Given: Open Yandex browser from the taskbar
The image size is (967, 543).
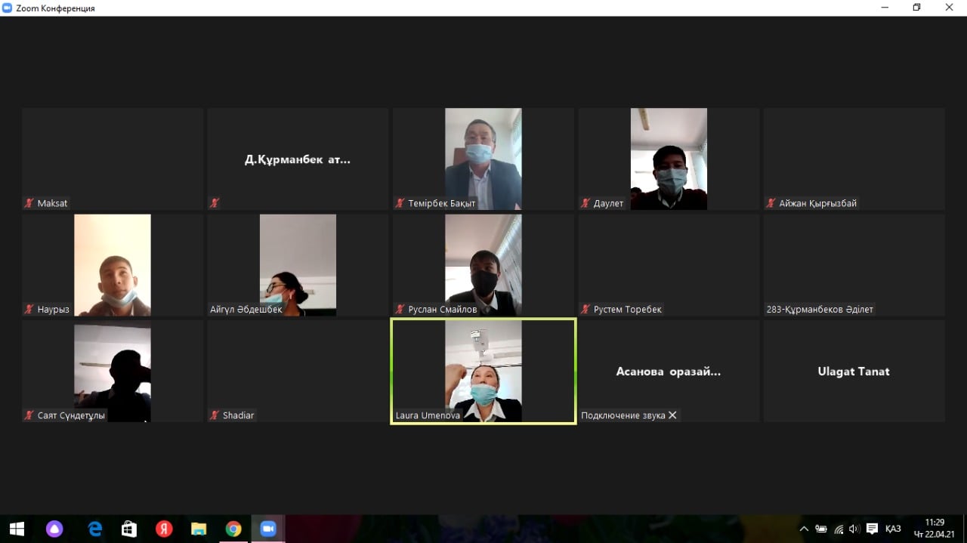Looking at the screenshot, I should [x=164, y=529].
